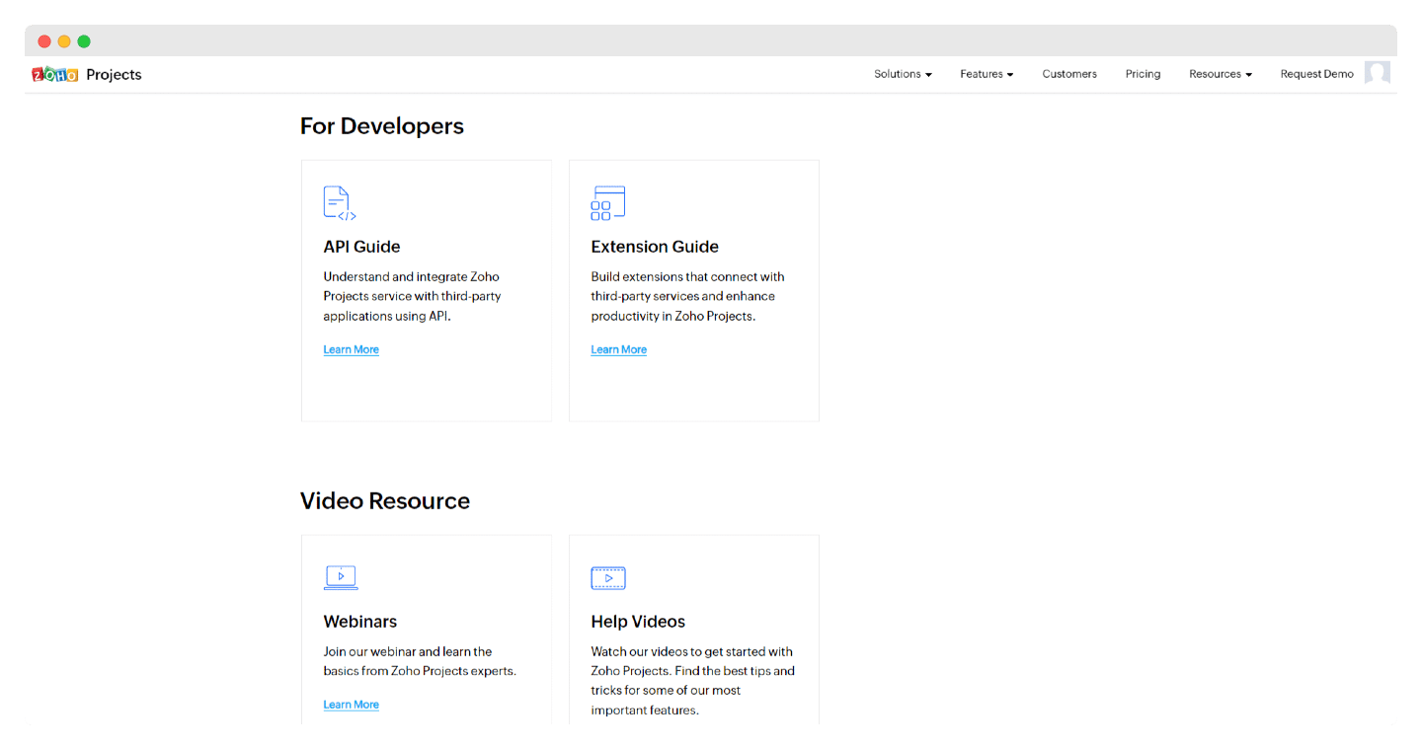Image resolution: width=1422 pixels, height=750 pixels.
Task: Click the Webinars laptop play icon
Action: coord(341,577)
